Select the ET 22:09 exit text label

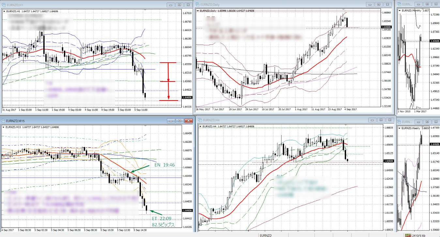pos(161,218)
